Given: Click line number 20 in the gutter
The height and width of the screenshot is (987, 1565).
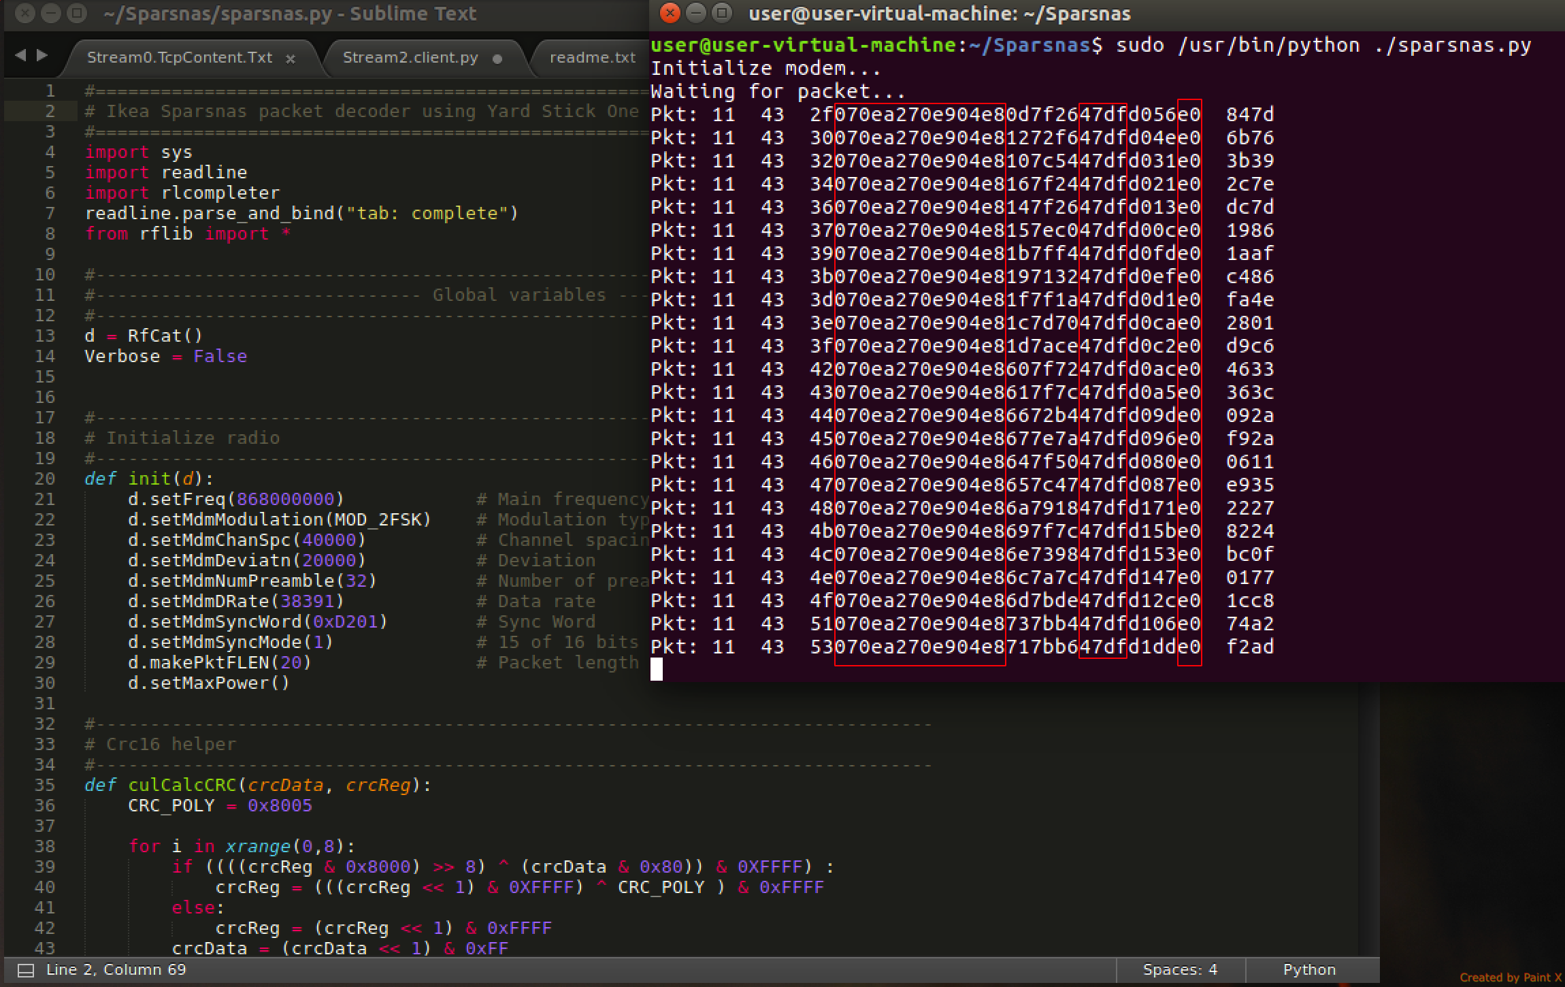Looking at the screenshot, I should [x=45, y=479].
